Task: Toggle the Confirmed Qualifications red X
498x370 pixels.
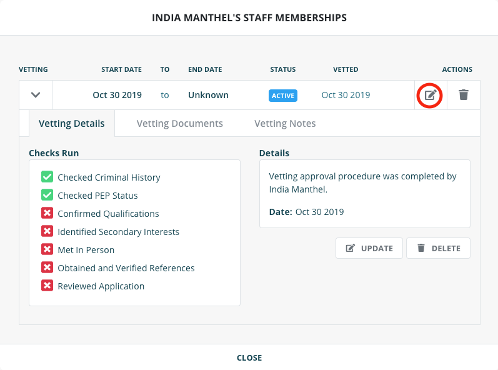Action: pyautogui.click(x=47, y=213)
